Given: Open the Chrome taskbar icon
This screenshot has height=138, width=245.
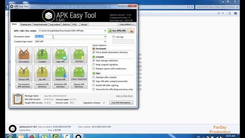Looking at the screenshot, I should (33, 136).
